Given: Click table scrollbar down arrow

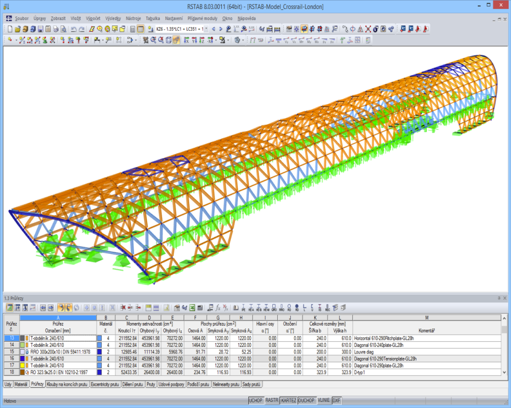Looking at the screenshot, I should click(x=504, y=372).
